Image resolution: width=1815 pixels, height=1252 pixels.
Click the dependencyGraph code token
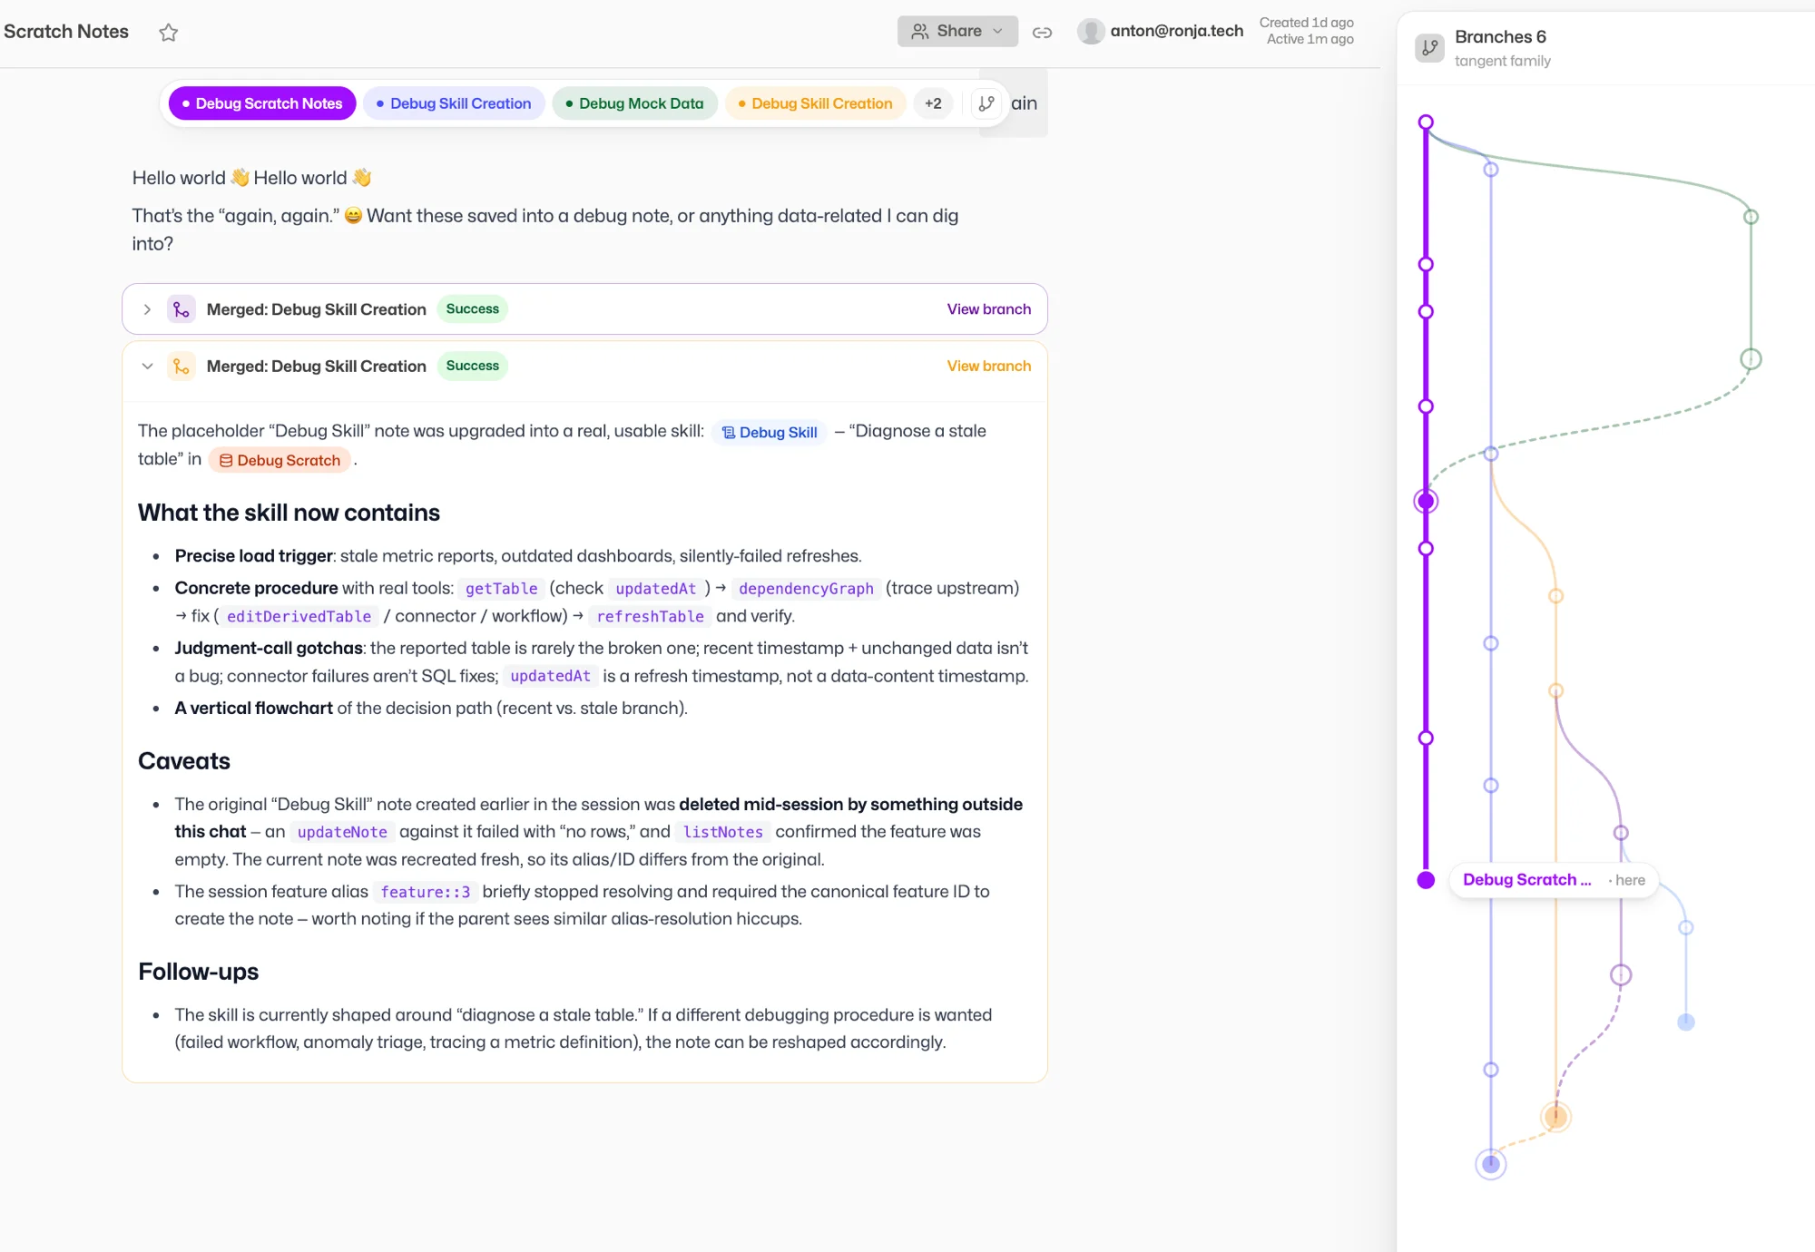click(806, 589)
